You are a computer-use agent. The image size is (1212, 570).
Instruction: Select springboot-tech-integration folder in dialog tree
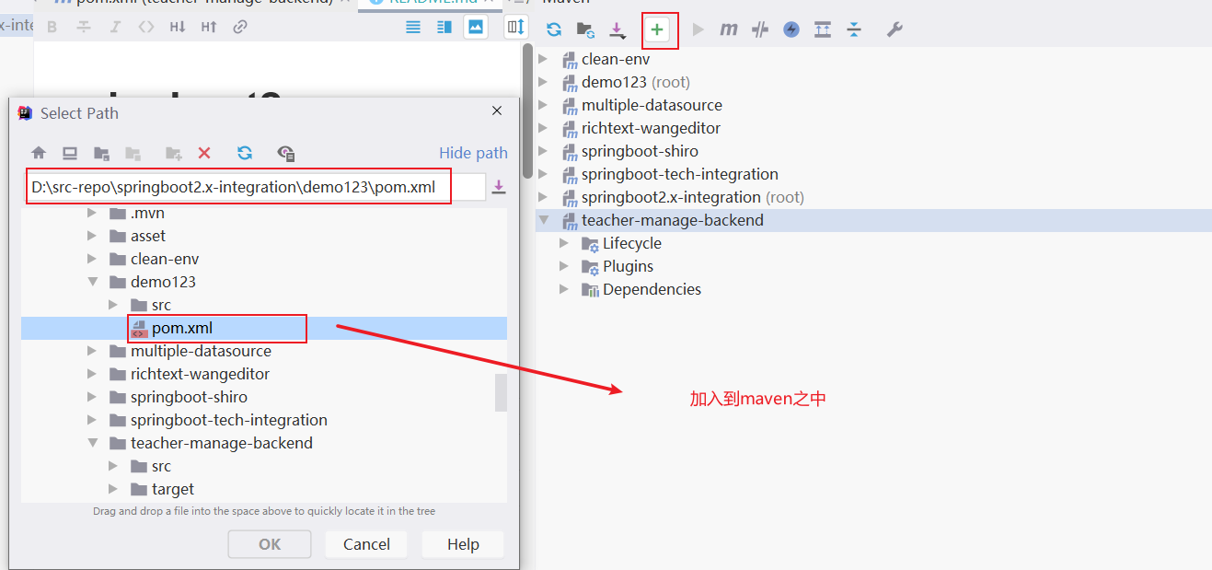click(228, 420)
